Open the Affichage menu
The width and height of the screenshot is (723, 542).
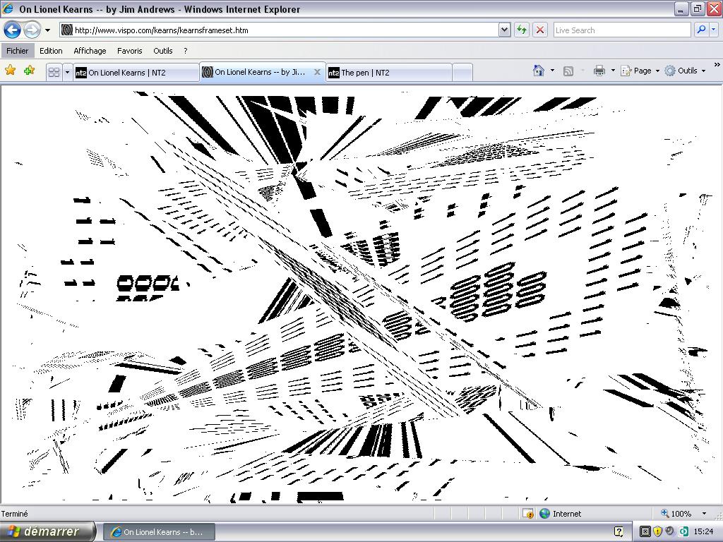(90, 51)
